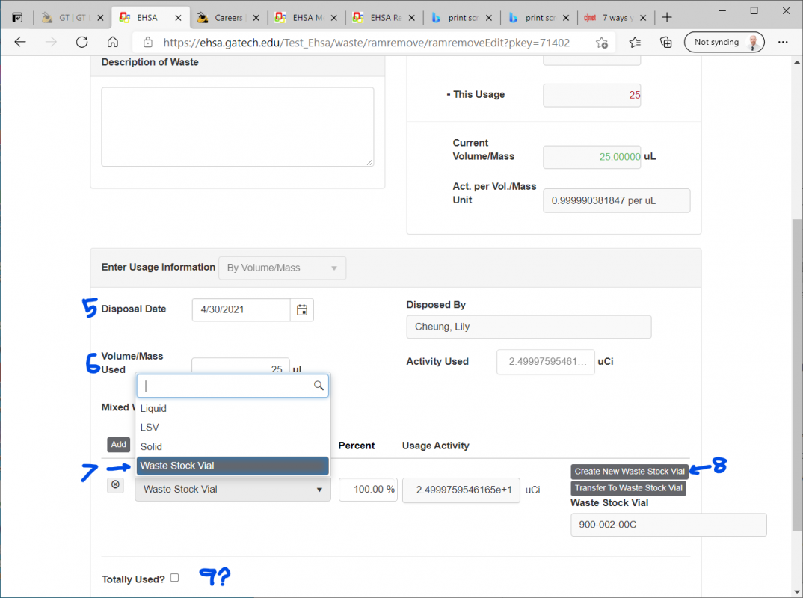Click the back navigation arrow
The image size is (803, 598).
(x=20, y=42)
